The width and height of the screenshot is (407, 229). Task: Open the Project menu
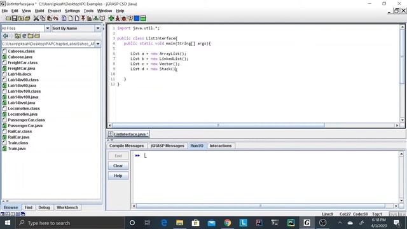pos(55,11)
